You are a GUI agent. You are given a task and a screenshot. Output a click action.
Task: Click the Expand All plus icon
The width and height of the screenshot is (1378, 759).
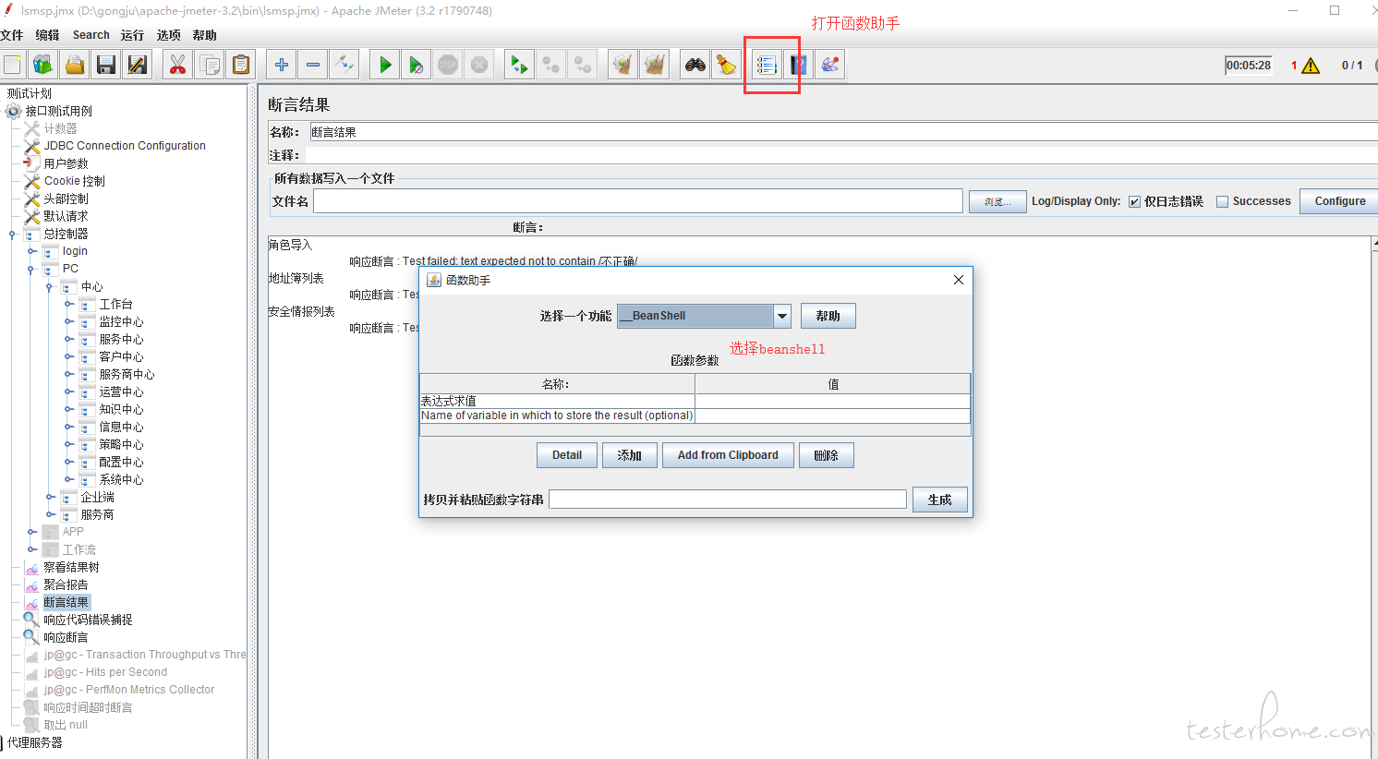pyautogui.click(x=282, y=65)
